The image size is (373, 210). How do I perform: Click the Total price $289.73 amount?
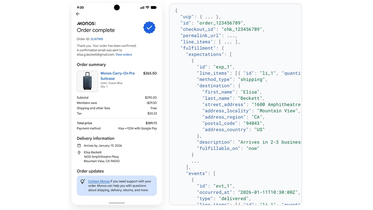click(151, 123)
